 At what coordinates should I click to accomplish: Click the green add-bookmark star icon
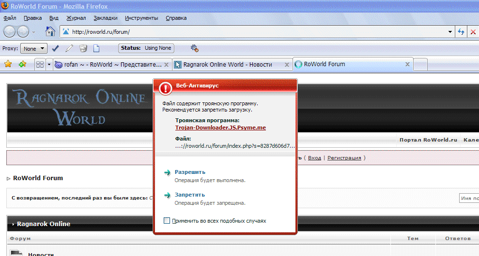click(22, 64)
